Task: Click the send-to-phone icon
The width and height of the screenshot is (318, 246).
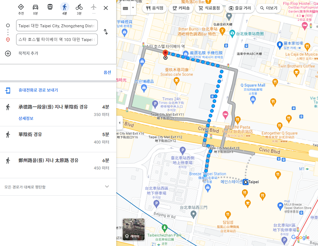Action: (8, 90)
